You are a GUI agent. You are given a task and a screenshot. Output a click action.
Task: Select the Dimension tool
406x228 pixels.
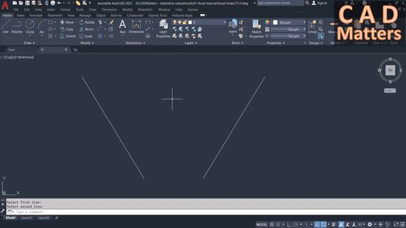tap(136, 27)
